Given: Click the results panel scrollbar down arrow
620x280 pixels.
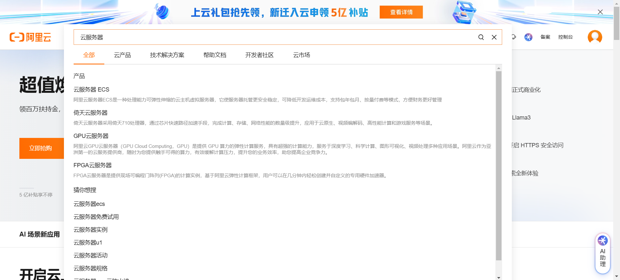Looking at the screenshot, I should (x=499, y=277).
